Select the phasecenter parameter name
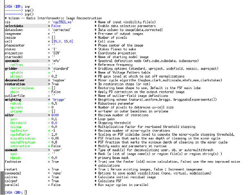 click(14, 45)
